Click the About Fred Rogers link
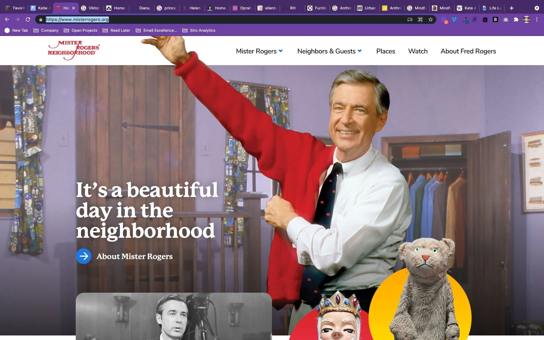The image size is (544, 340). point(468,51)
